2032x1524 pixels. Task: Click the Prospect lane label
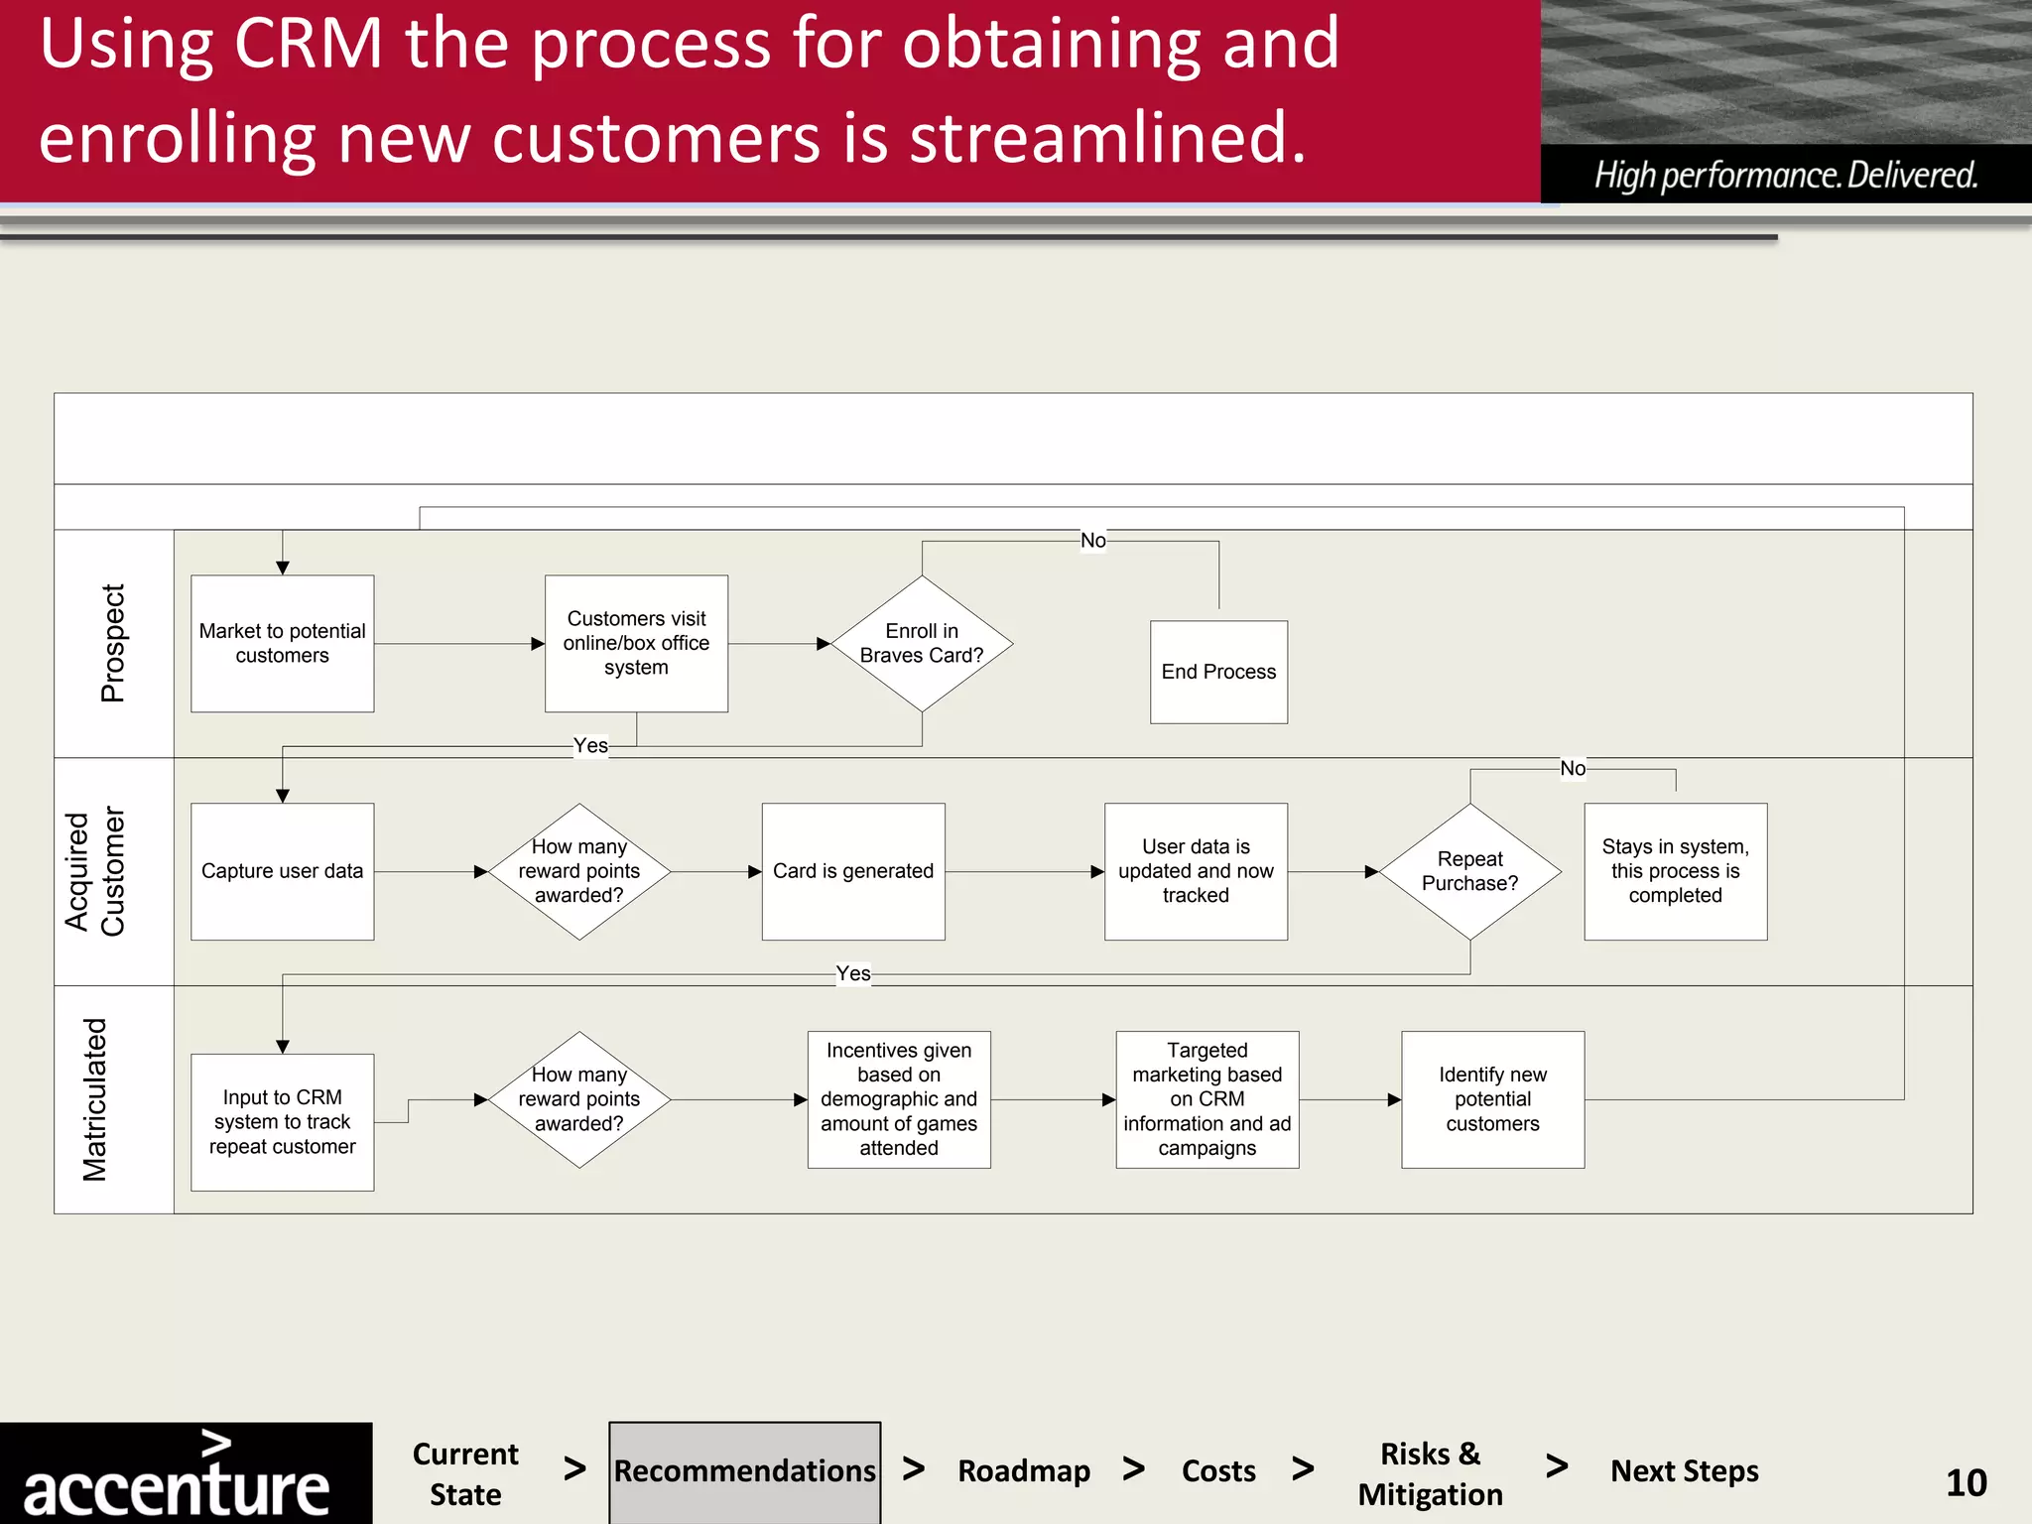click(x=113, y=644)
